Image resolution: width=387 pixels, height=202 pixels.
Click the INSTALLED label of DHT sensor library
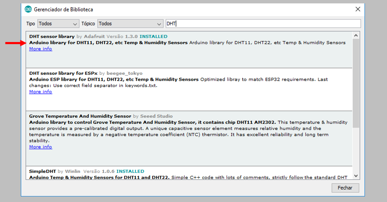[x=154, y=36]
